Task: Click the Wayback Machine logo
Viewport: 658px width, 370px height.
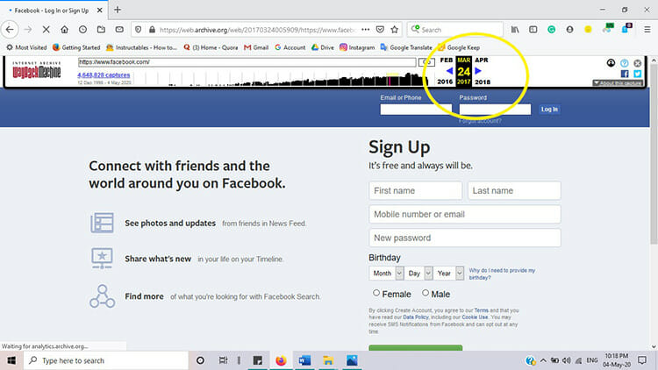Action: click(37, 70)
